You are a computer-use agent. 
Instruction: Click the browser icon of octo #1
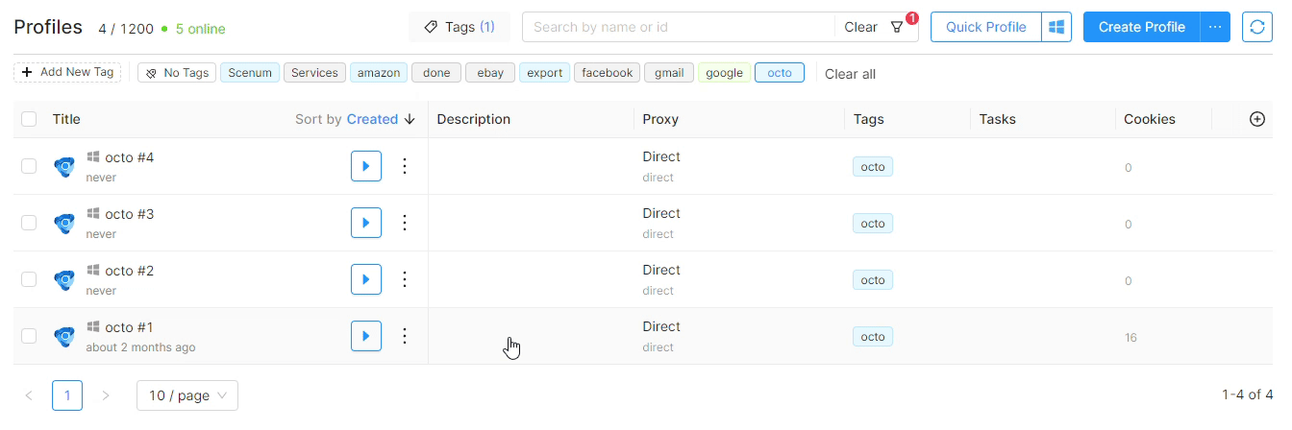tap(64, 336)
